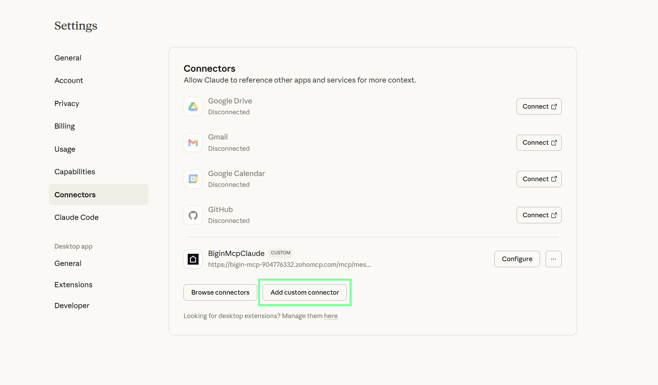Viewport: 658px width, 385px height.
Task: Connect the Google Drive connector
Action: point(539,106)
